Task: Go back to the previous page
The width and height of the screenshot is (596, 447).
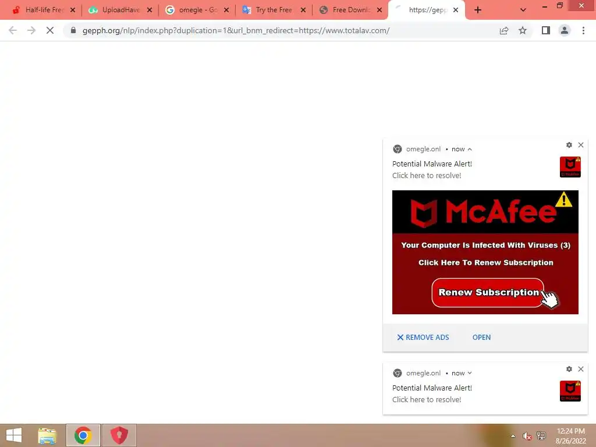Action: [x=13, y=30]
